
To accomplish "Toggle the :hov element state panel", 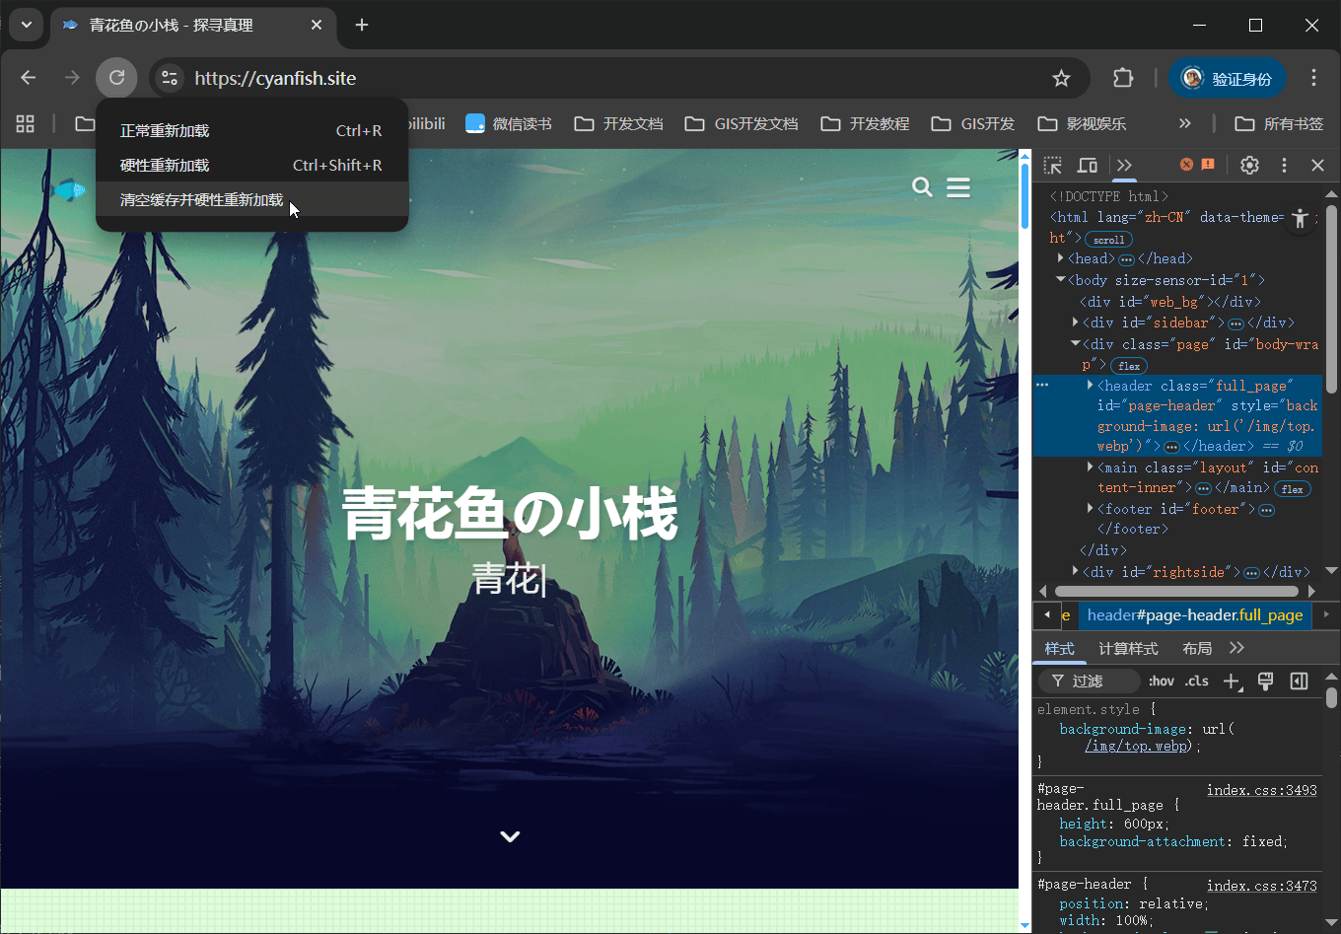I will pos(1162,681).
